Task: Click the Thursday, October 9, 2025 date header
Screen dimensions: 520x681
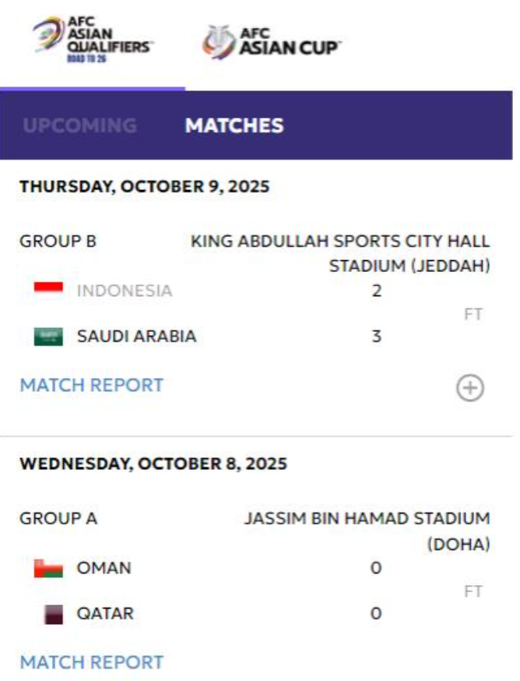Action: 144,186
